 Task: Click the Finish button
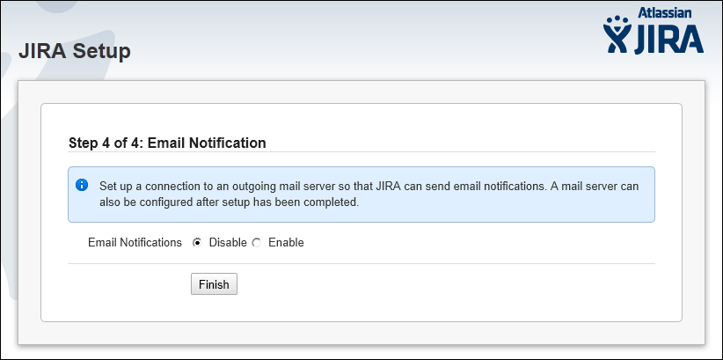coord(214,283)
